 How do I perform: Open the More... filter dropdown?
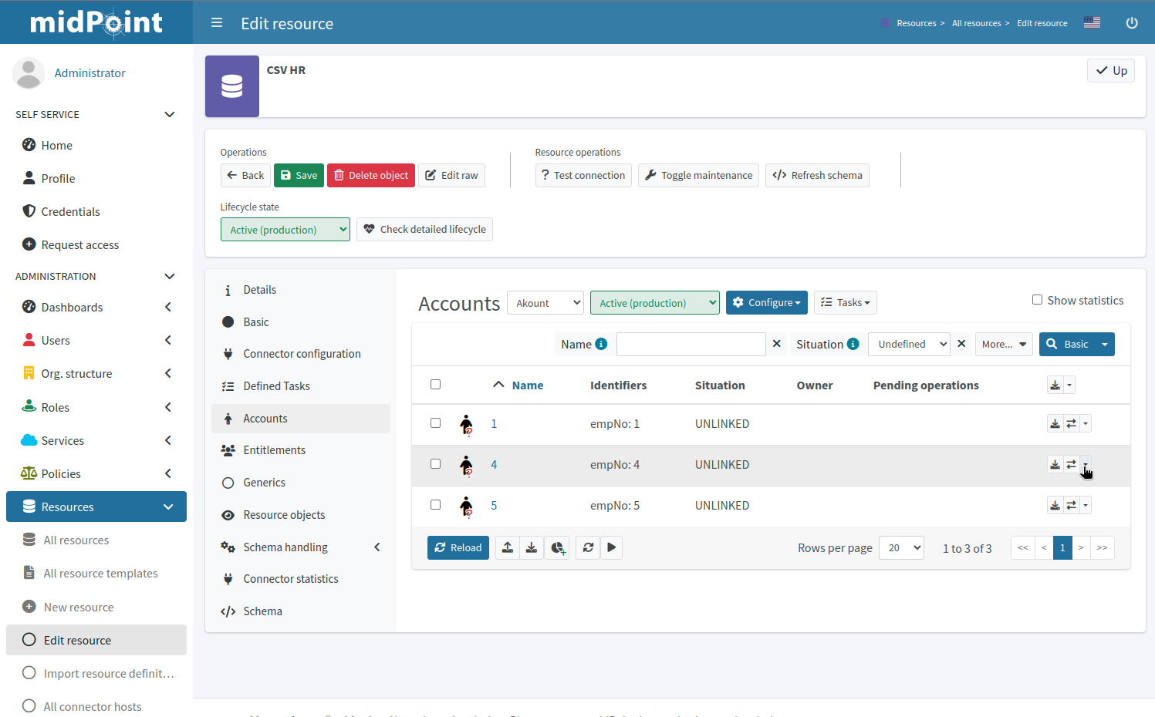point(1004,344)
